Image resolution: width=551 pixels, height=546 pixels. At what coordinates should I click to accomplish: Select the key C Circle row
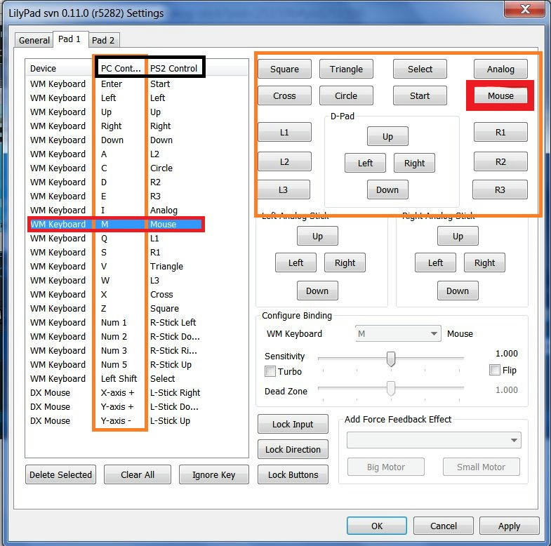(x=116, y=168)
